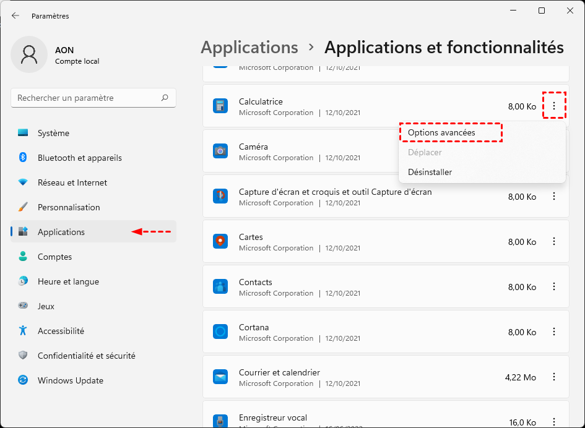The width and height of the screenshot is (585, 428).
Task: Click the Cortana app icon
Action: (220, 332)
